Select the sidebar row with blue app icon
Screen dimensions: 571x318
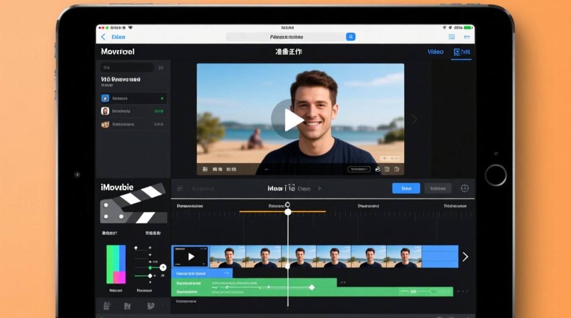[x=133, y=98]
